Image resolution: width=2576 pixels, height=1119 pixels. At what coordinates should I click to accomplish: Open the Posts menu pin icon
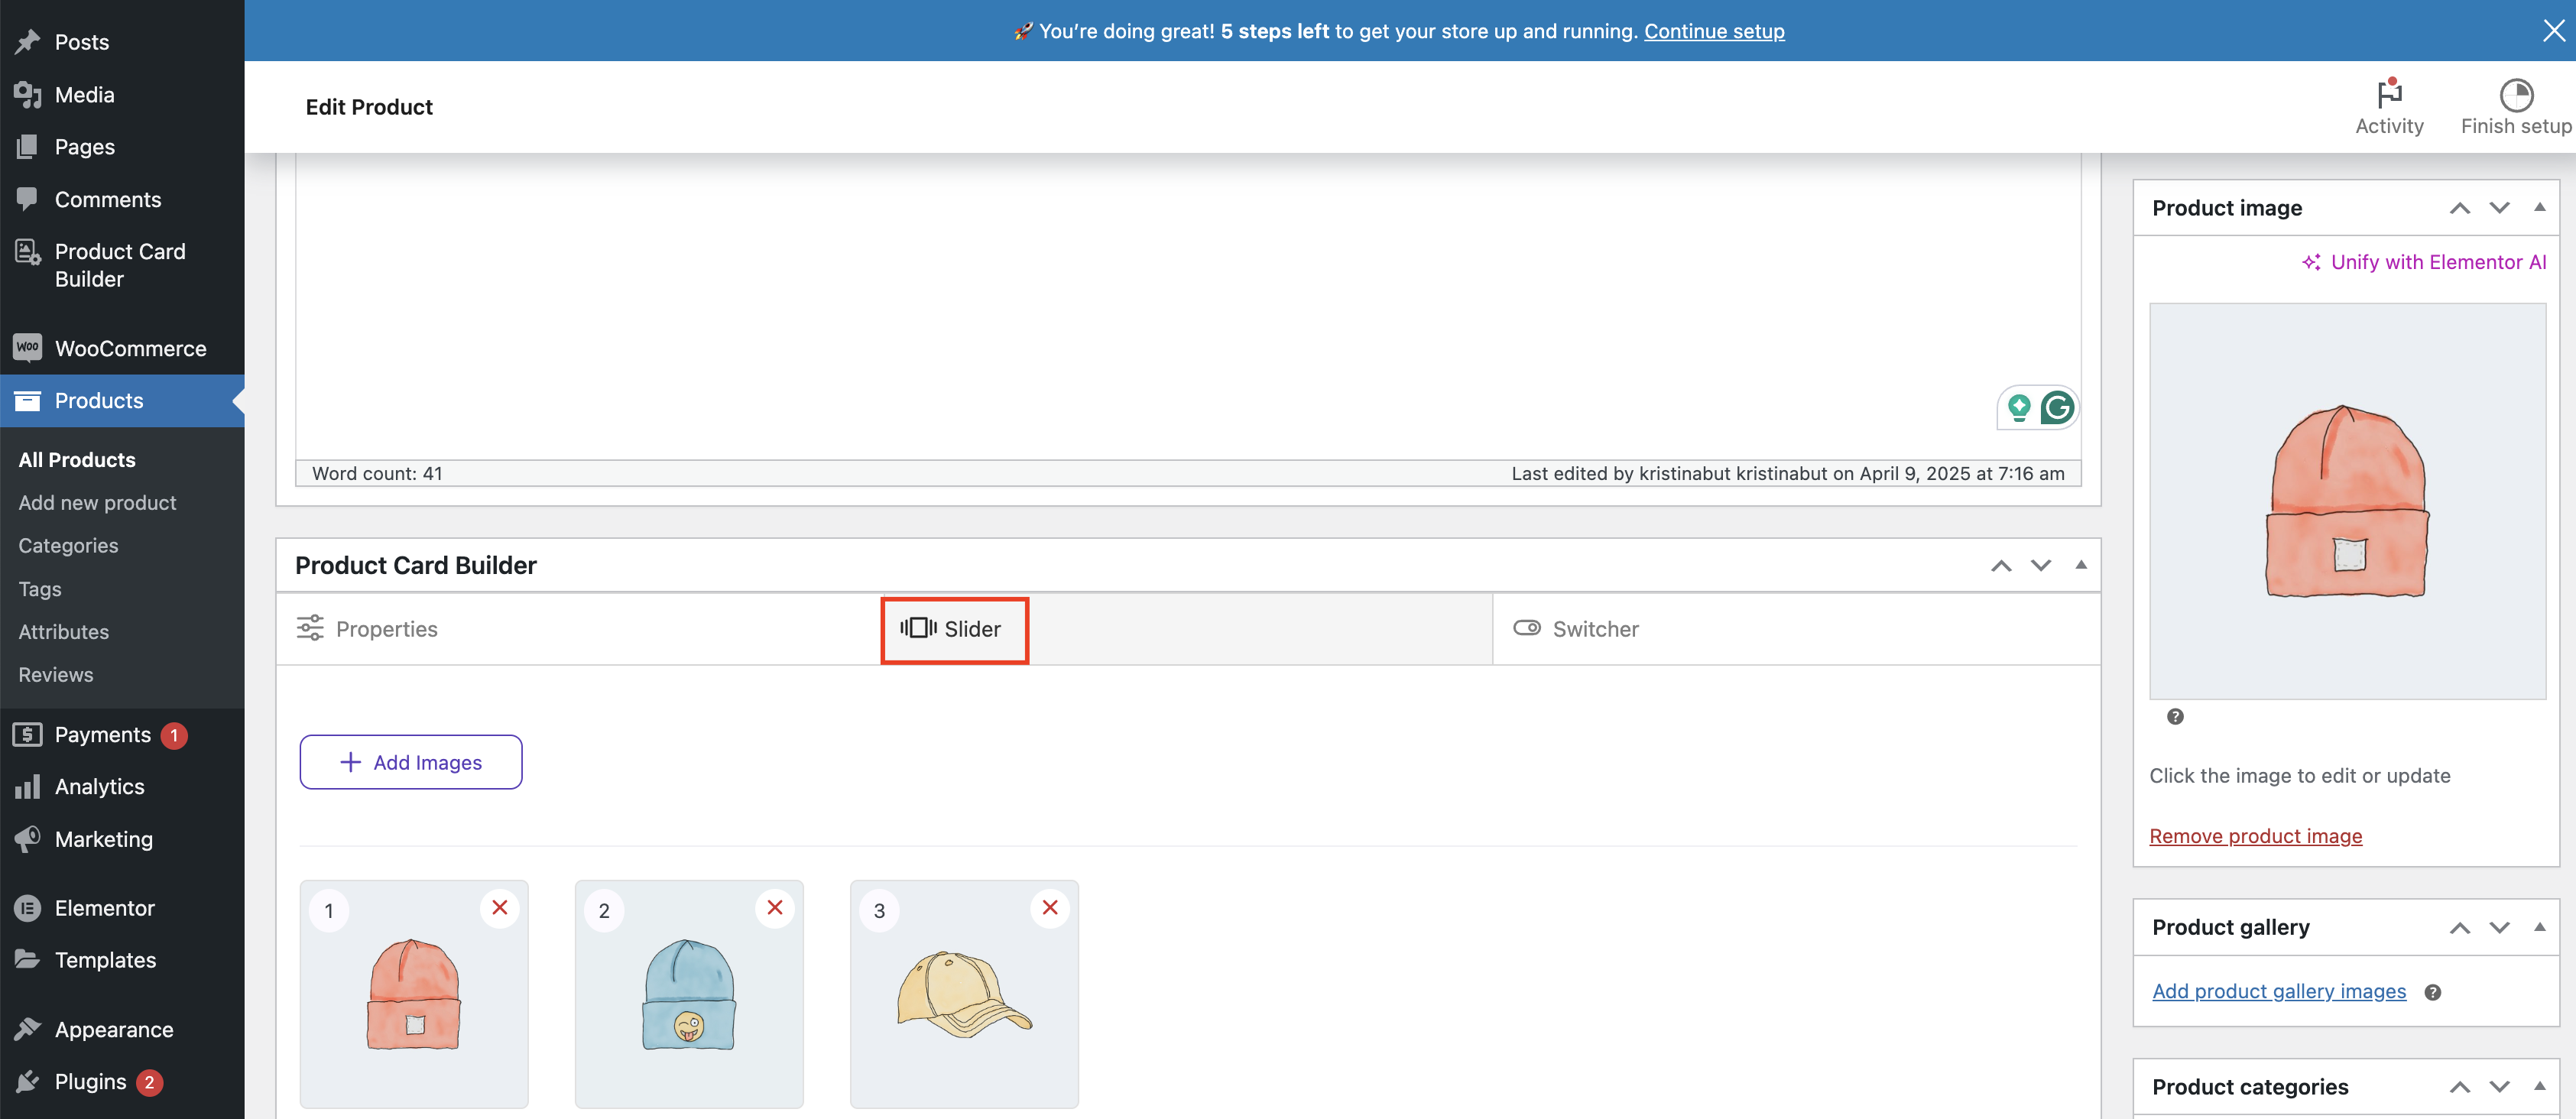(27, 41)
